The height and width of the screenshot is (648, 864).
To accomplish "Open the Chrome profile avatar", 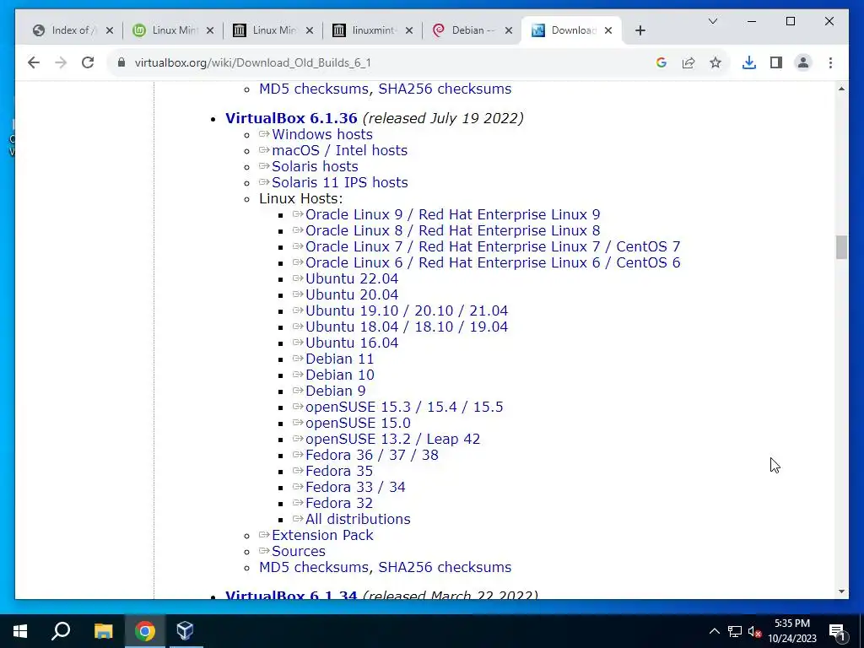I will [803, 62].
